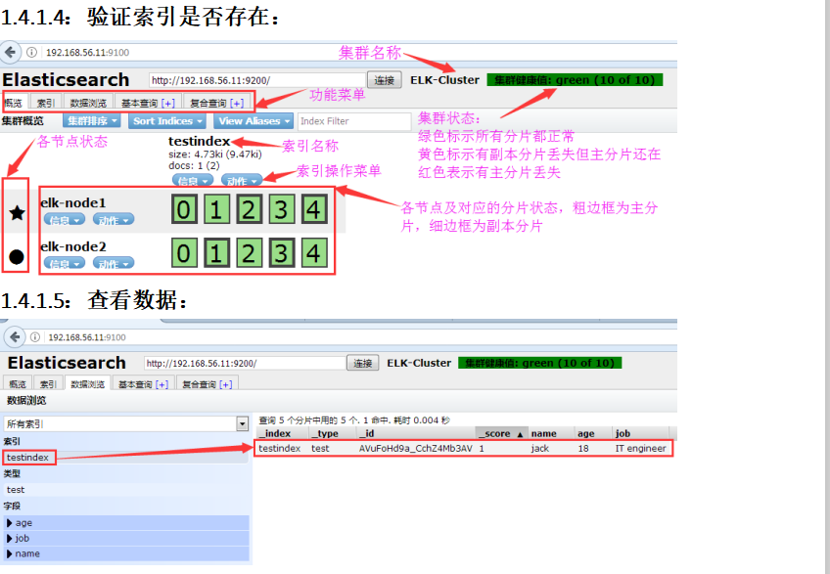Screen dimensions: 830x574
Task: Click the browser back arrow in top screenshot
Action: coord(10,52)
